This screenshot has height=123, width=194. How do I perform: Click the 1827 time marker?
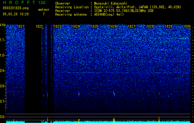[131, 26]
